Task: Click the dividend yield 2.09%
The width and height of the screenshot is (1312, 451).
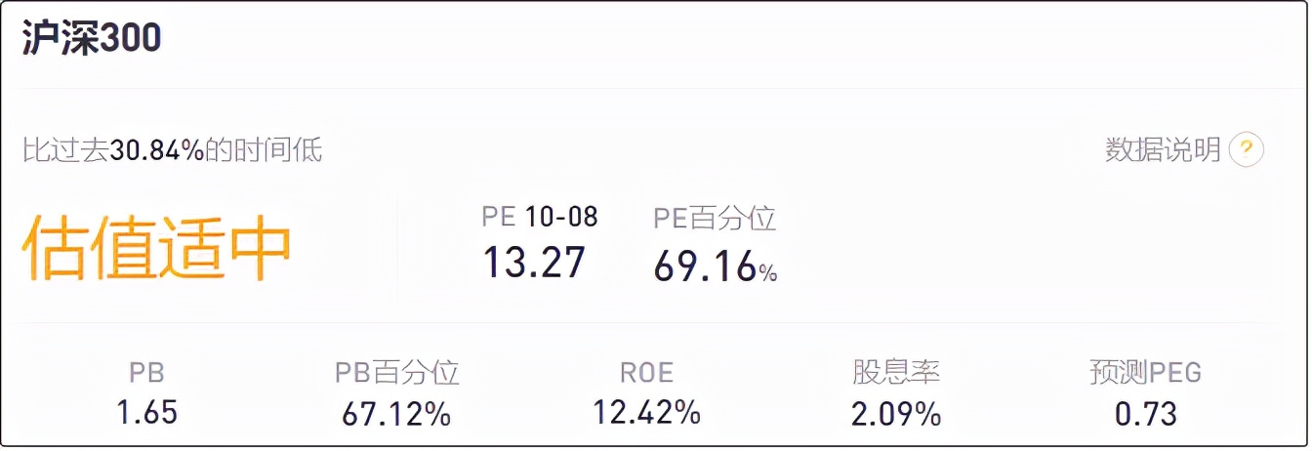Action: pyautogui.click(x=896, y=414)
